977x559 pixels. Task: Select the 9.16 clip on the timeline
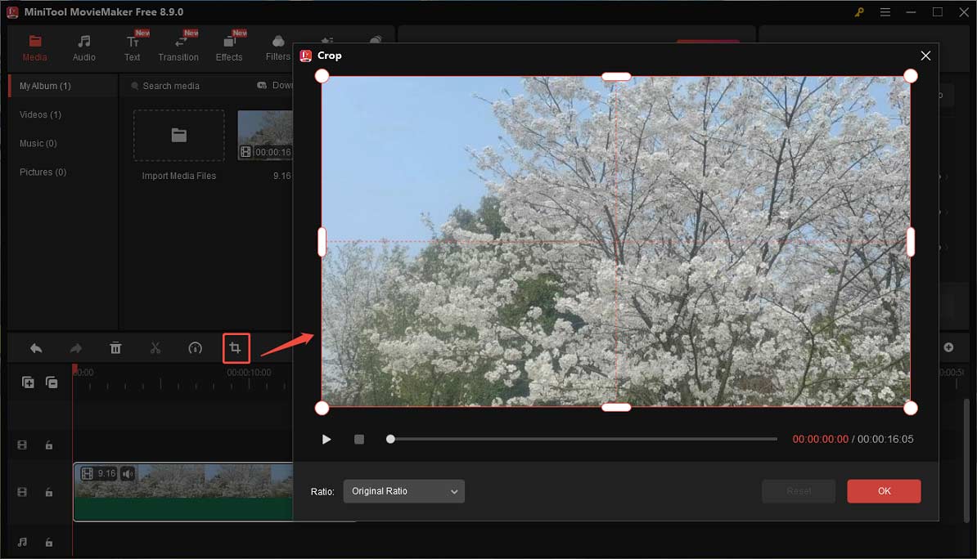[x=183, y=492]
